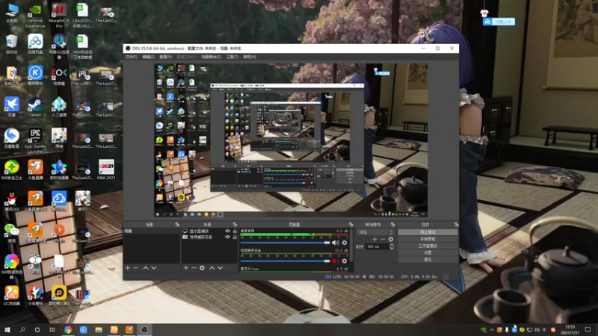The height and width of the screenshot is (336, 598).
Task: Open the Edit menu in OBS
Action: tap(148, 57)
